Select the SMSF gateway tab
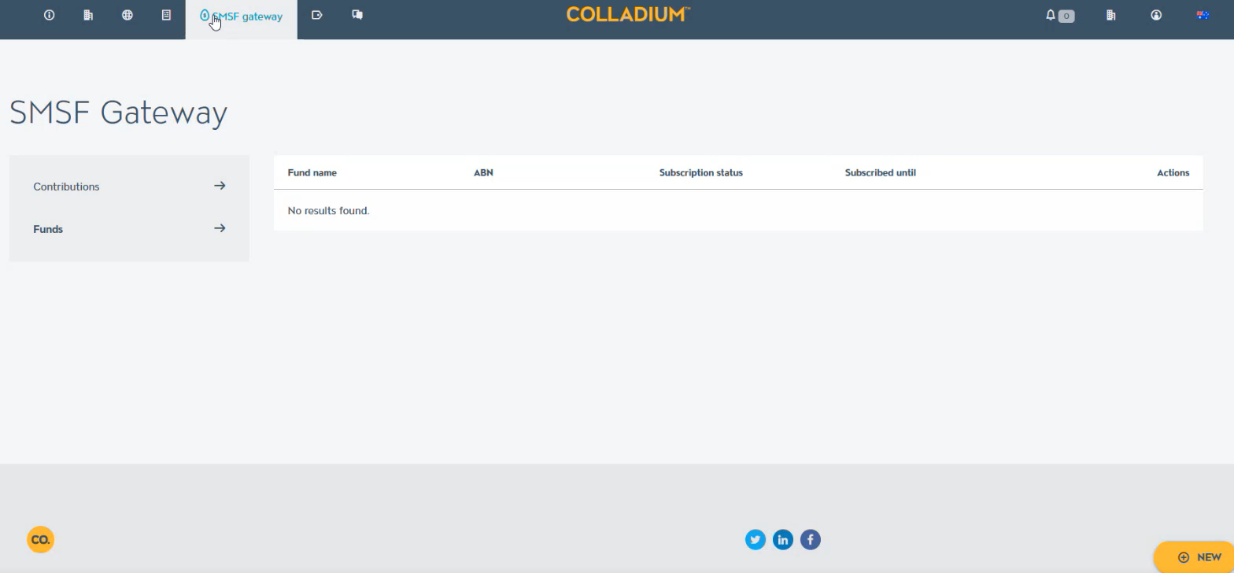Image resolution: width=1234 pixels, height=573 pixels. tap(242, 19)
